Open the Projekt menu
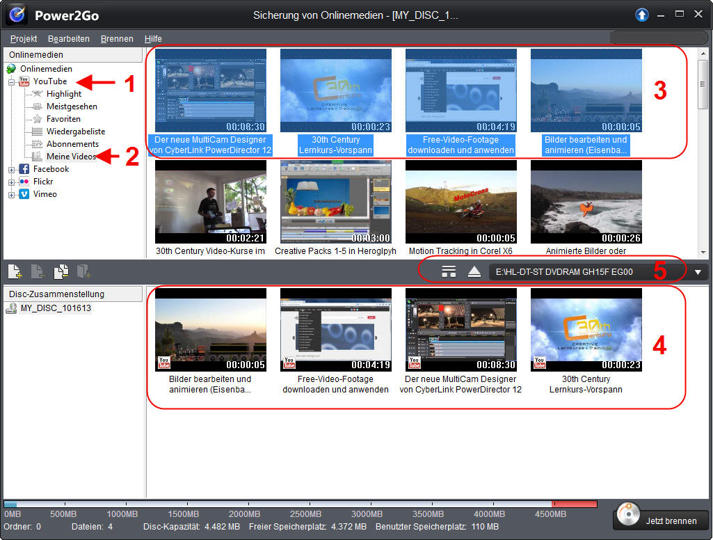This screenshot has width=713, height=540. (x=24, y=39)
